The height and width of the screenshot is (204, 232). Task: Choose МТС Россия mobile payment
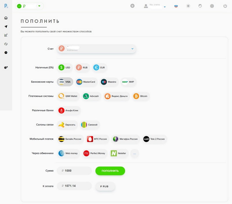[97, 139]
